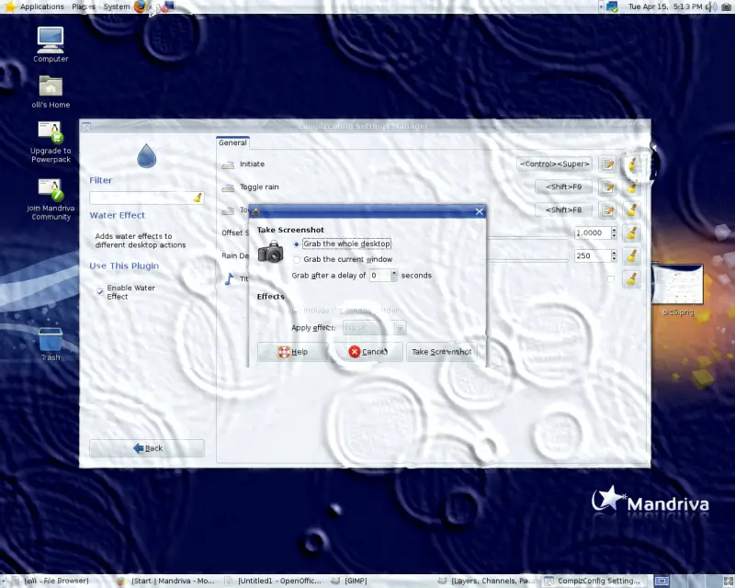735x588 pixels.
Task: Click the Shift F8 key binding button
Action: [563, 210]
